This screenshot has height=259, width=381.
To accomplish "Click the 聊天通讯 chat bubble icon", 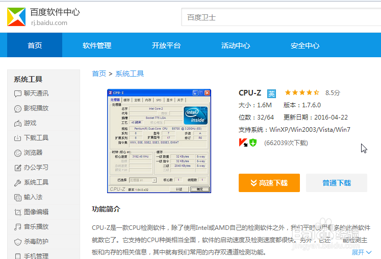I will pyautogui.click(x=18, y=93).
